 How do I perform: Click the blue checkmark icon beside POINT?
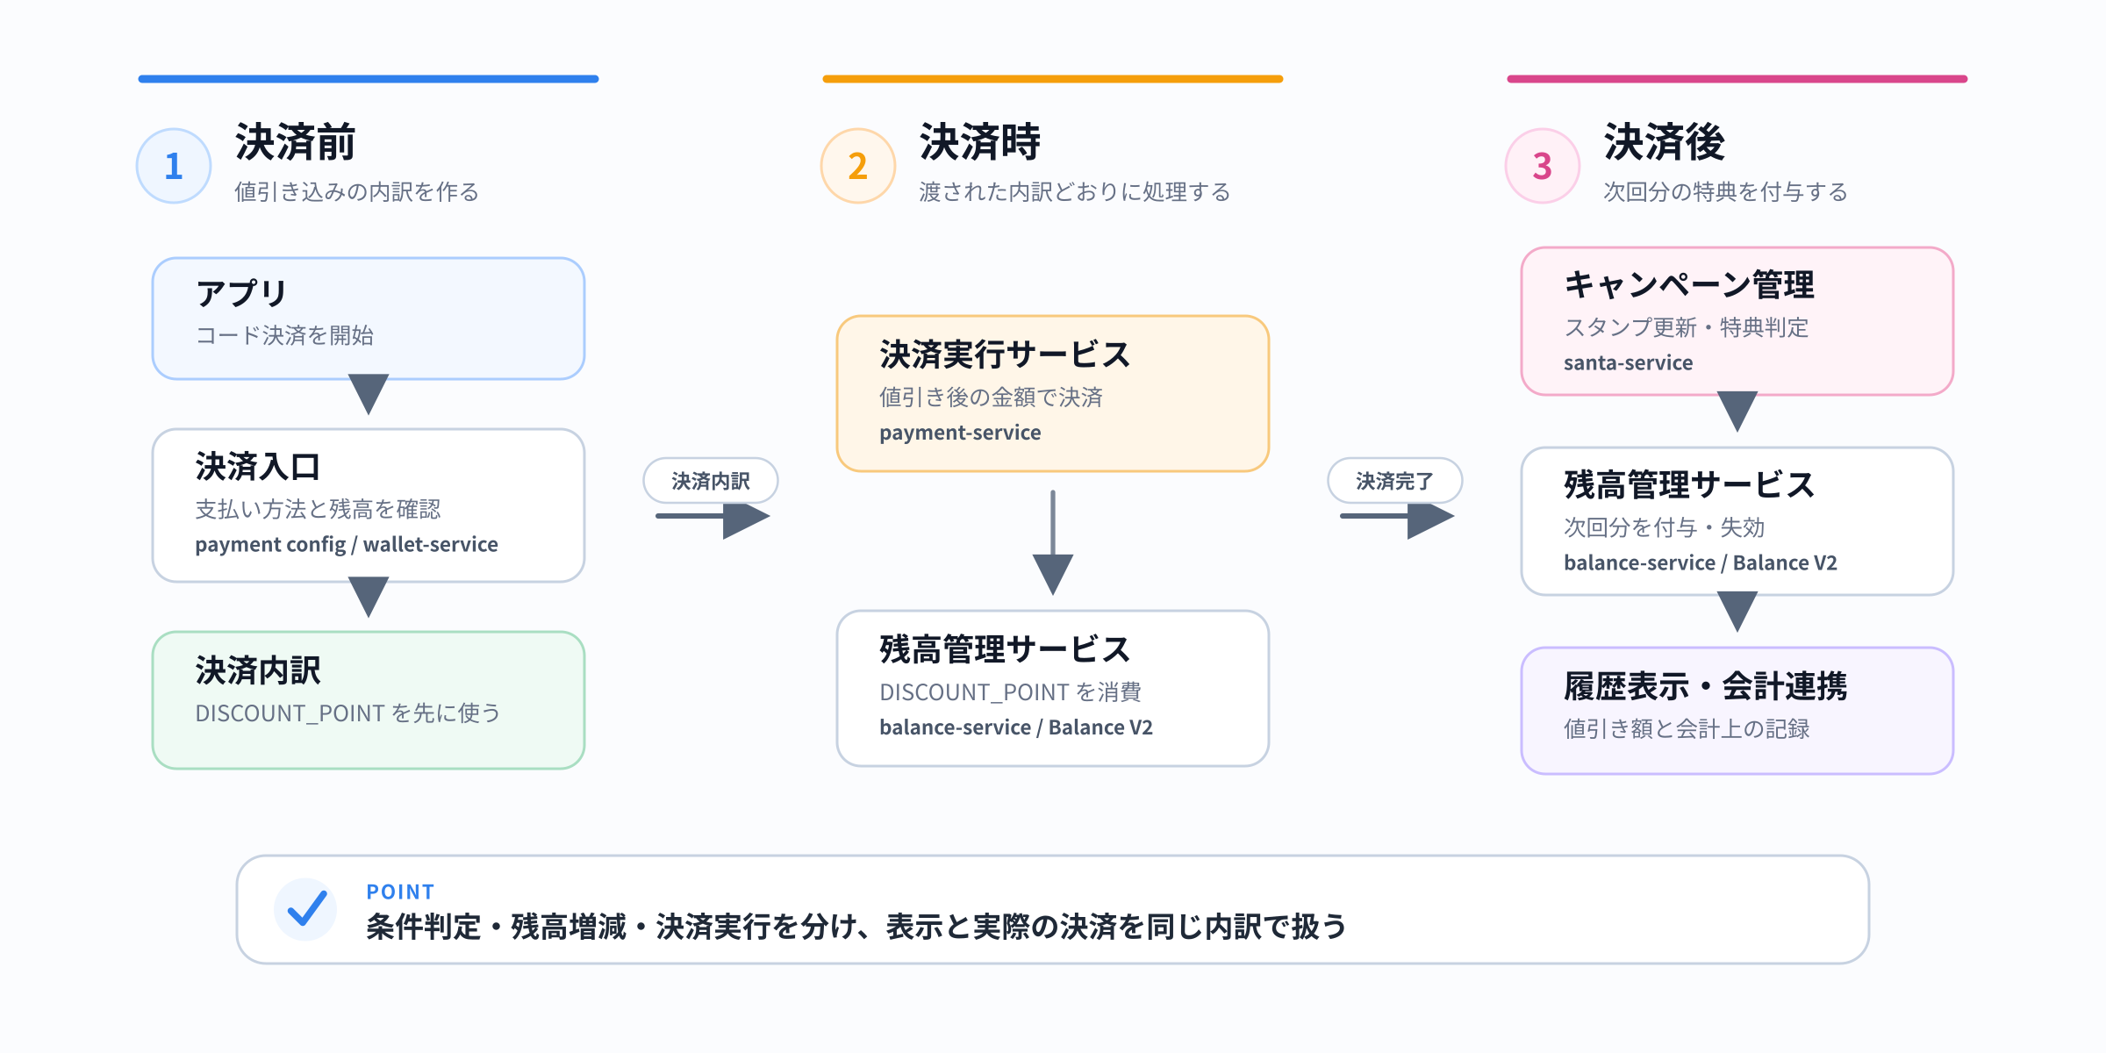click(306, 909)
